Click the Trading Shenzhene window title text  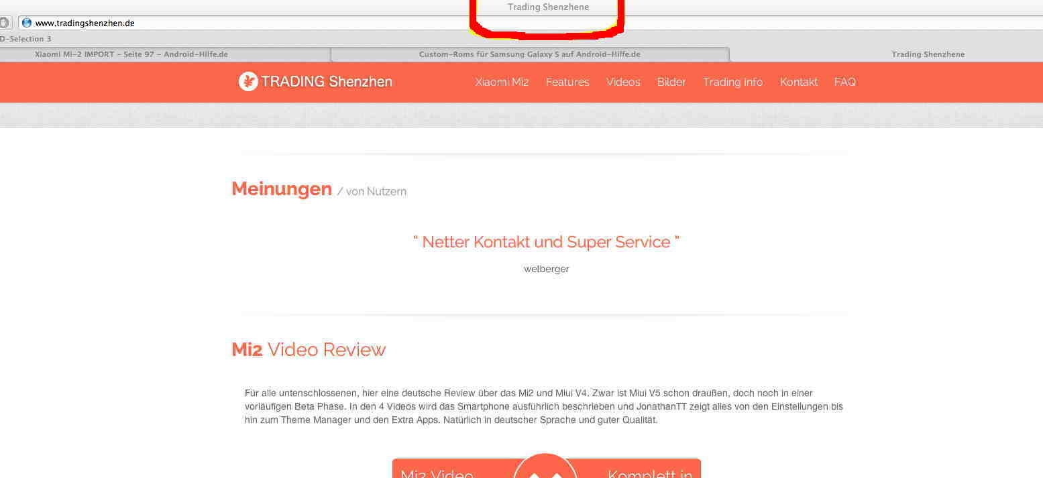(548, 7)
